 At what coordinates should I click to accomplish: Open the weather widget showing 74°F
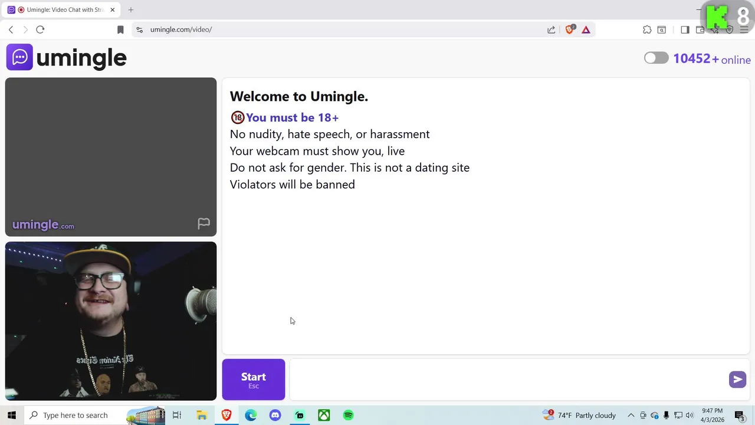click(579, 415)
